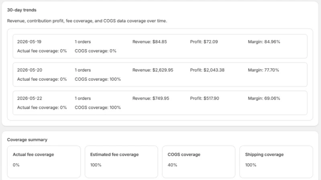Click the Coverage summary heading
Image resolution: width=321 pixels, height=180 pixels.
(x=27, y=140)
